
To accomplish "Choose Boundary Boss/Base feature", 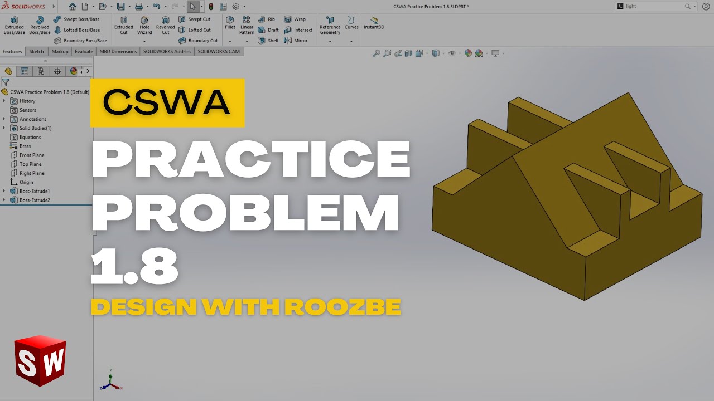I will coord(80,41).
